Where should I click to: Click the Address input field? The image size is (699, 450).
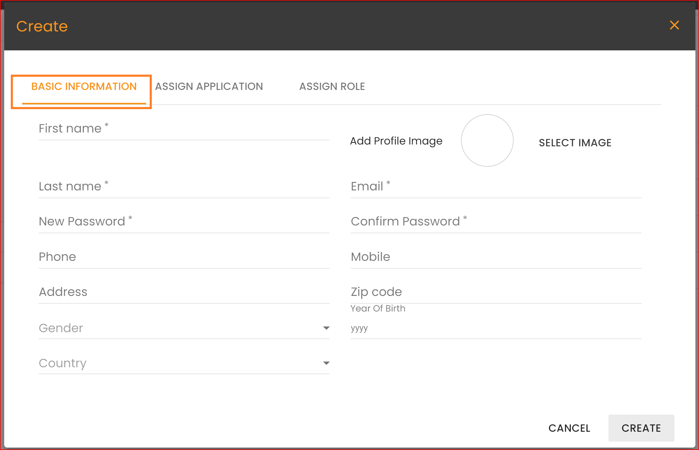[x=184, y=292]
